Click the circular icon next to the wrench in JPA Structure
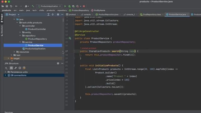 click(20, 68)
